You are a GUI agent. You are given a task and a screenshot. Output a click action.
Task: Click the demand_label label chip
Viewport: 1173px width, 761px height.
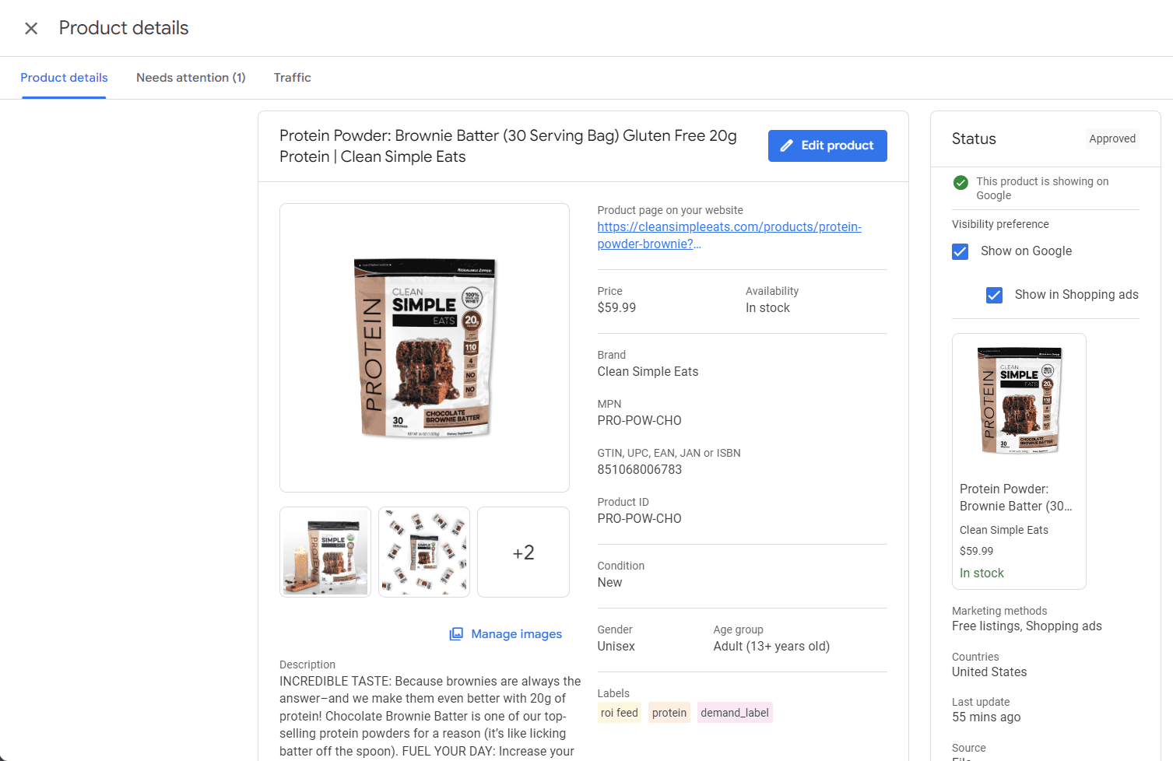coord(735,713)
